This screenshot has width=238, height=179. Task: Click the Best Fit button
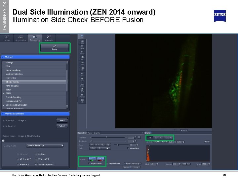click(164, 142)
